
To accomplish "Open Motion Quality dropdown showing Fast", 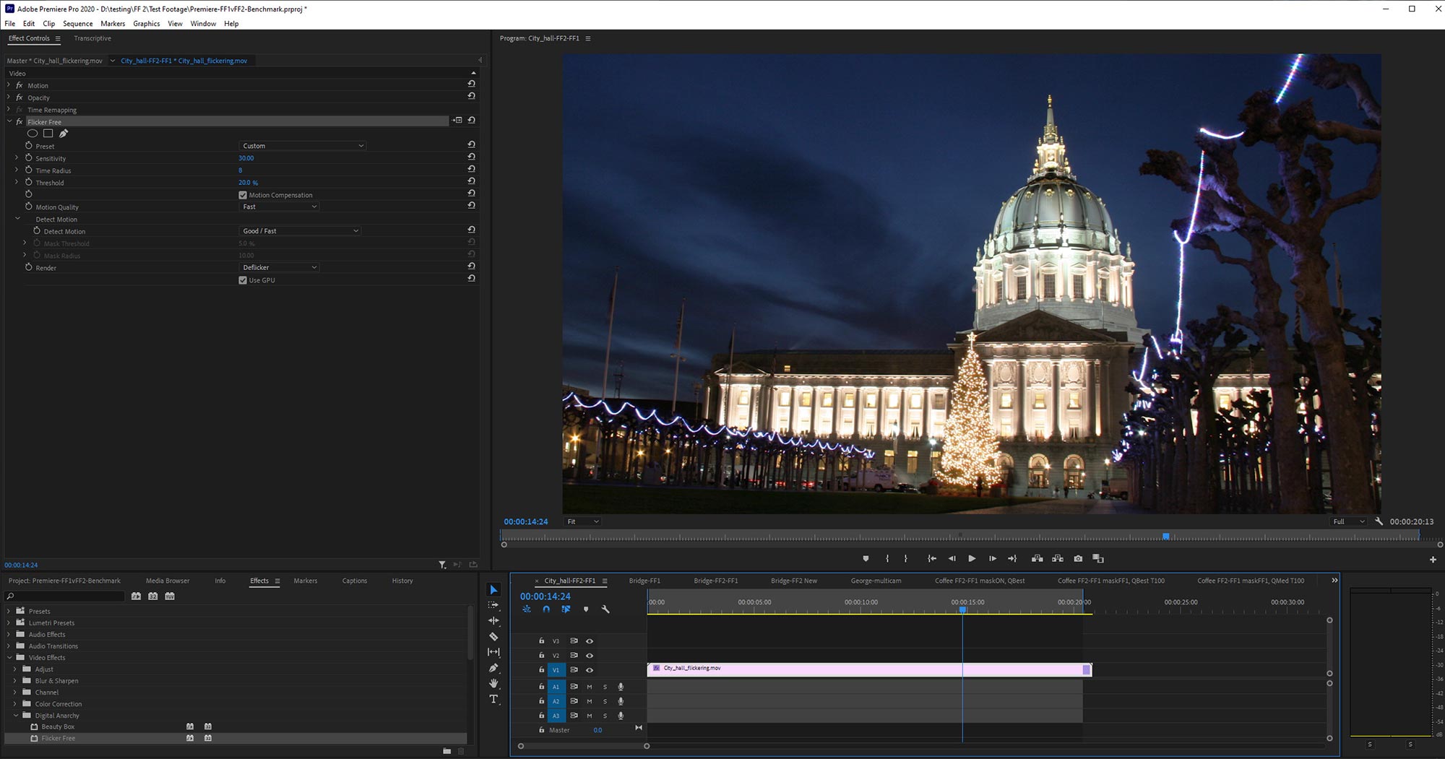I will (279, 207).
